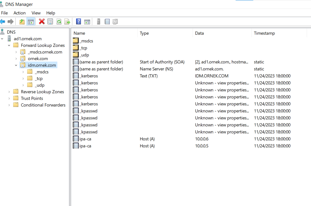Screen dimensions: 311x206
Task: Navigate back with the Back arrow icon
Action: pyautogui.click(x=3, y=21)
